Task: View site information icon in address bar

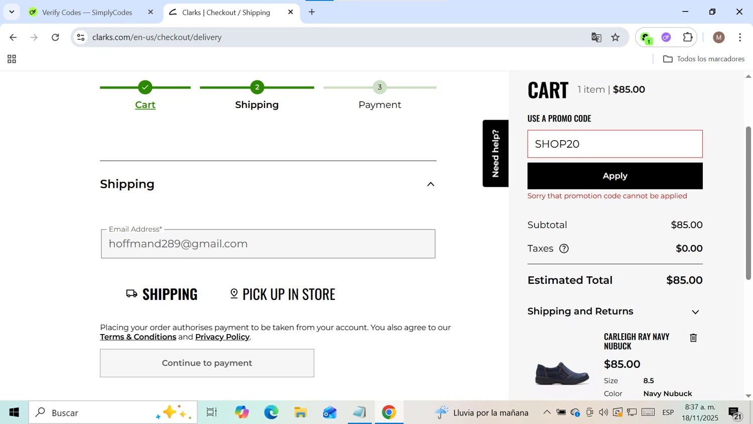Action: click(81, 37)
